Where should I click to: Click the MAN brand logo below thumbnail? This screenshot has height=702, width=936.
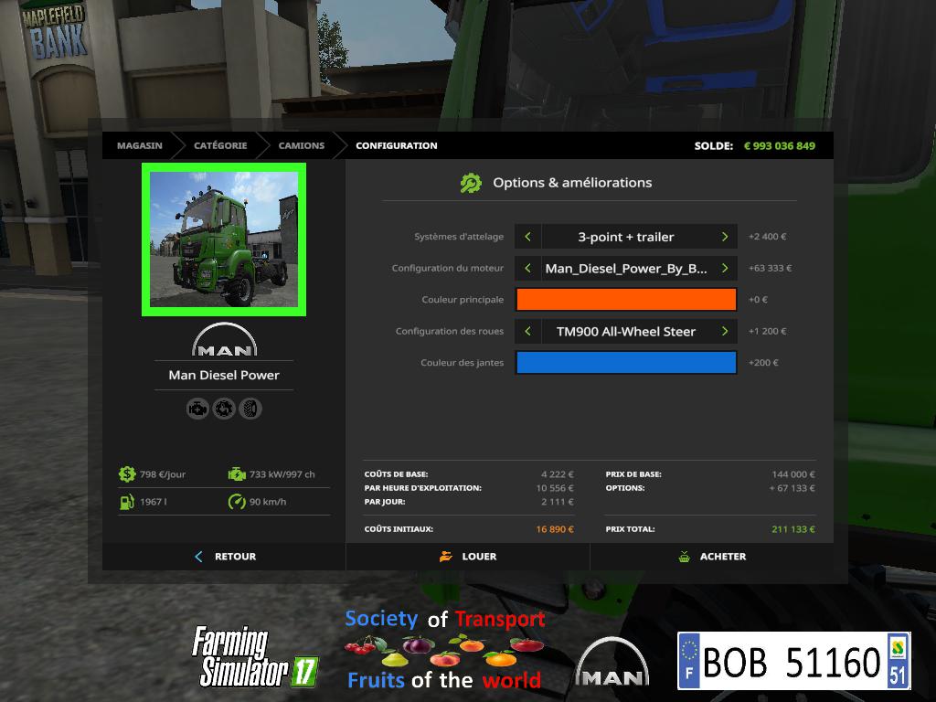pyautogui.click(x=224, y=340)
